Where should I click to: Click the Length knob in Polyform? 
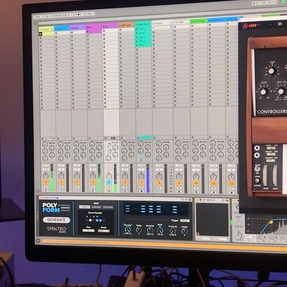pyautogui.click(x=184, y=231)
